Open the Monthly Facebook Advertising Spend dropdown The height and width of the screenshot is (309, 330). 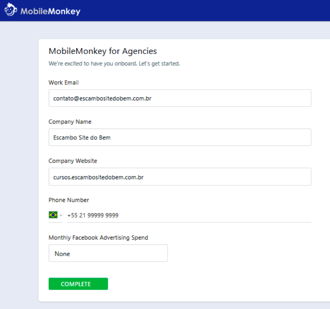[x=108, y=253]
